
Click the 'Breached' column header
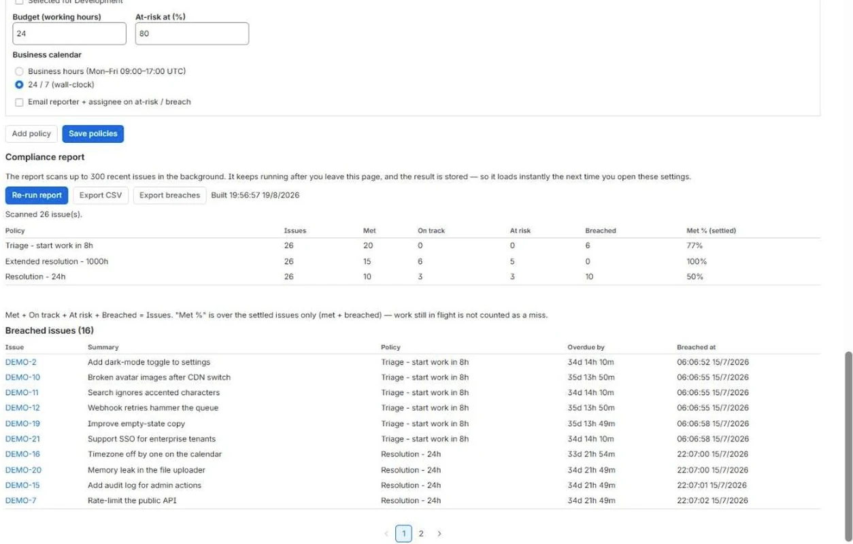[x=601, y=231]
